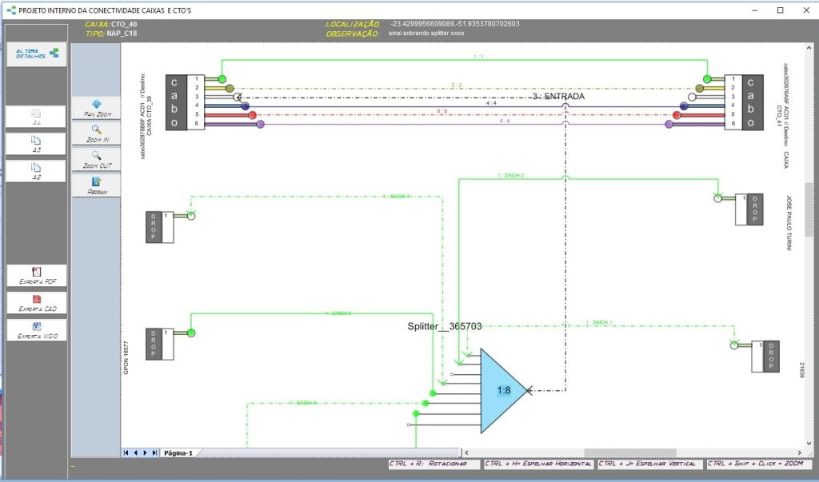Select the blue 1:8 splitter triangle

coord(501,390)
